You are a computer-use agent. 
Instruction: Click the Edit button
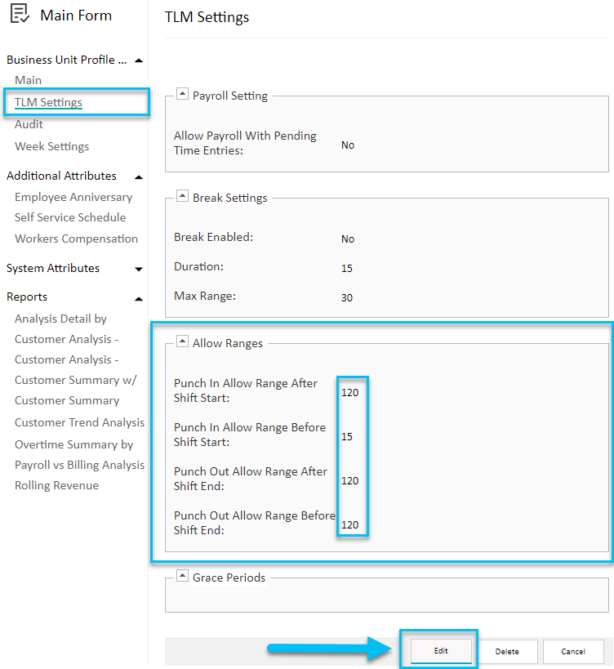click(440, 651)
